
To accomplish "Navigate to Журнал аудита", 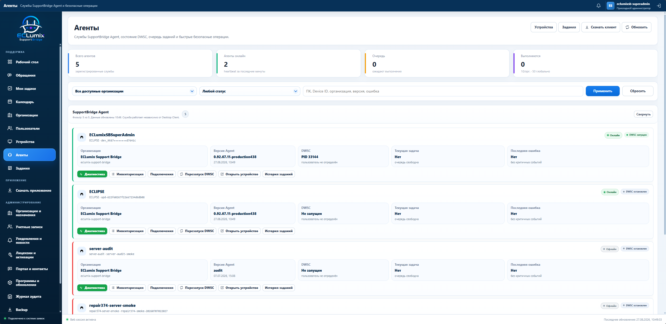I will (x=29, y=297).
